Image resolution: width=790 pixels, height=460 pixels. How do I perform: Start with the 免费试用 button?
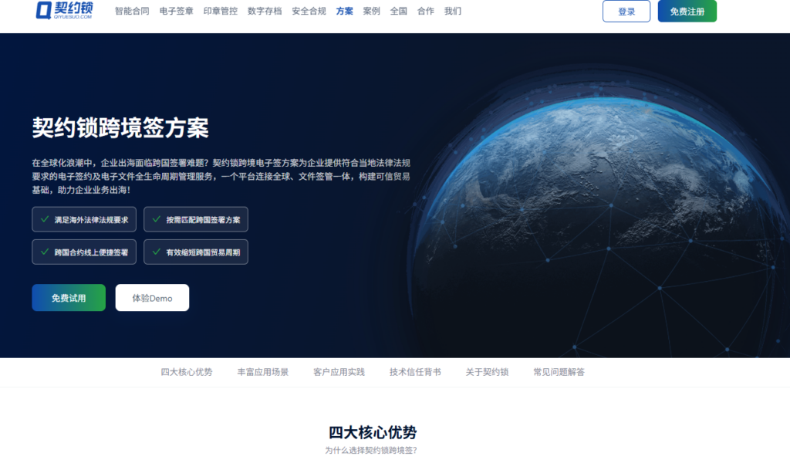[69, 298]
